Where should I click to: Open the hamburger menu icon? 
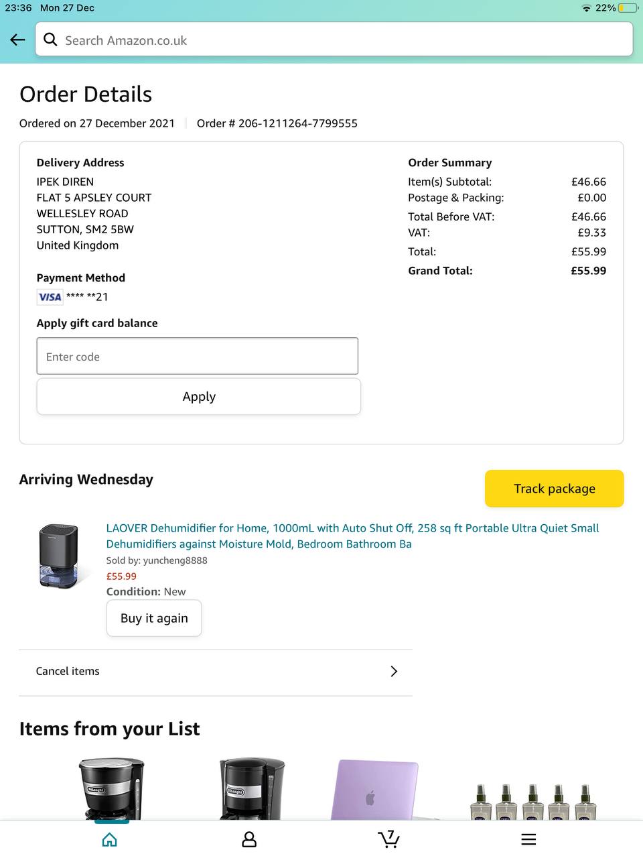pos(528,839)
